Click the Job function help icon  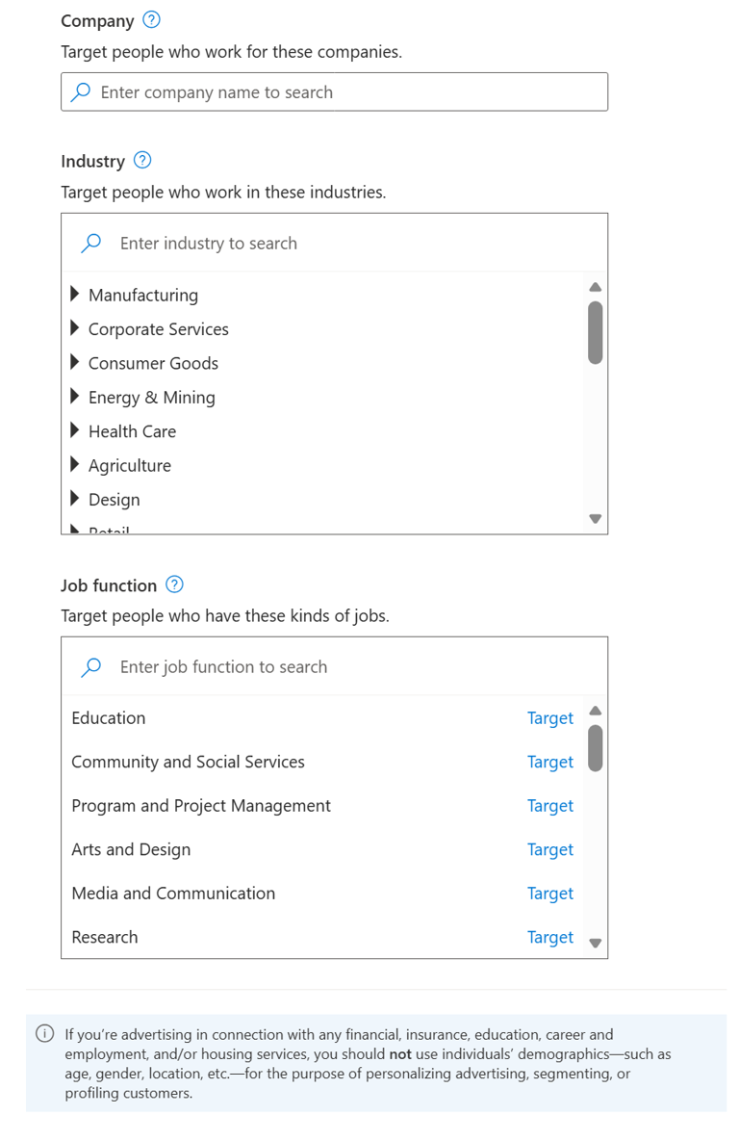[175, 584]
